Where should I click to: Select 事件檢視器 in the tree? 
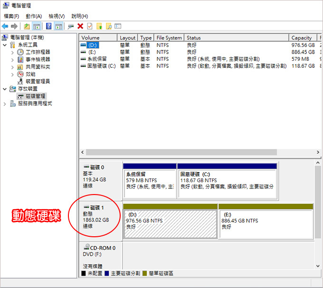(38, 60)
